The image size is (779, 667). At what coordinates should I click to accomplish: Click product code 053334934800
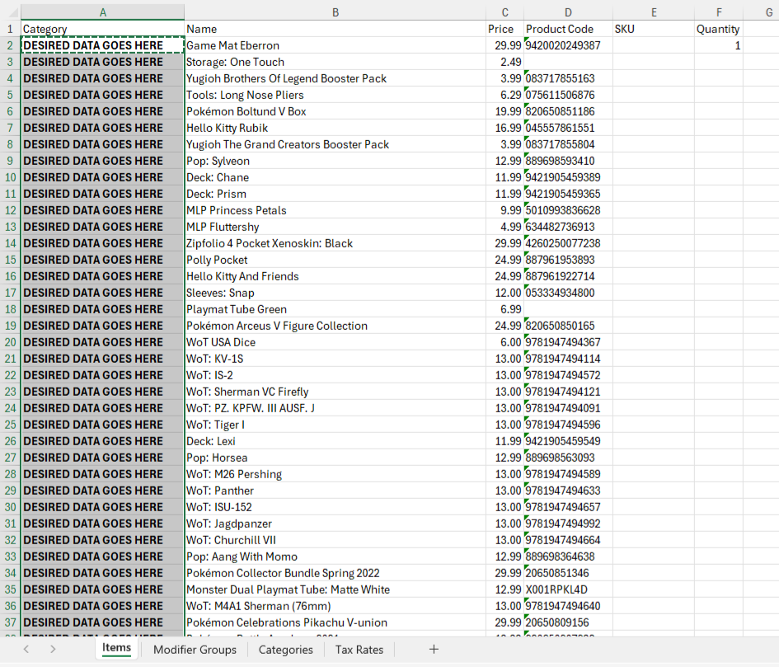click(x=568, y=293)
